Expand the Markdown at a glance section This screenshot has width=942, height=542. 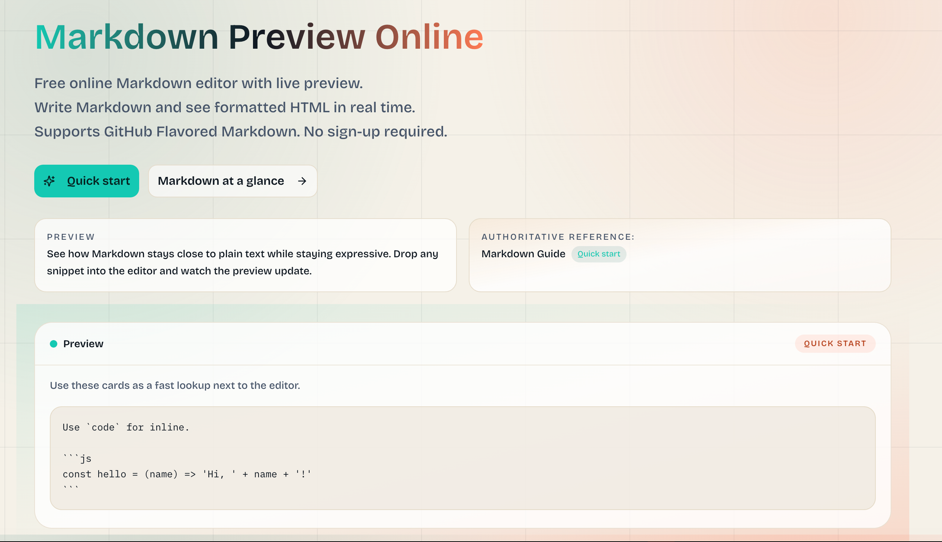pos(233,181)
